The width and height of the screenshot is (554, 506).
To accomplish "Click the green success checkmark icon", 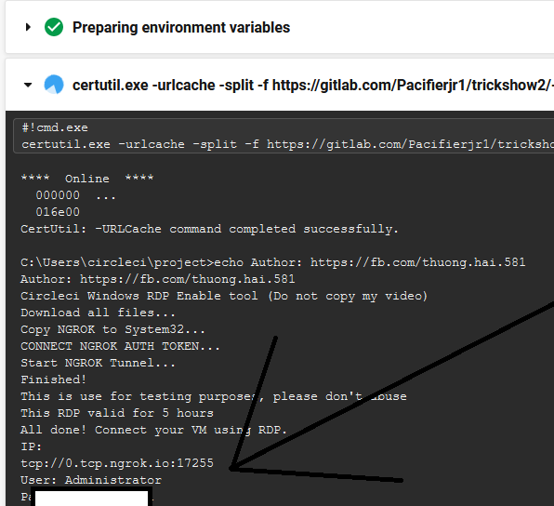I will [54, 27].
